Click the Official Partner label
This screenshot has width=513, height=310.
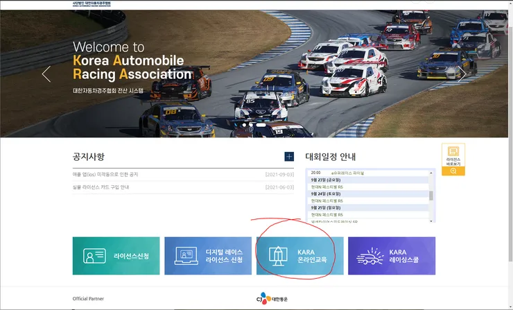88,298
